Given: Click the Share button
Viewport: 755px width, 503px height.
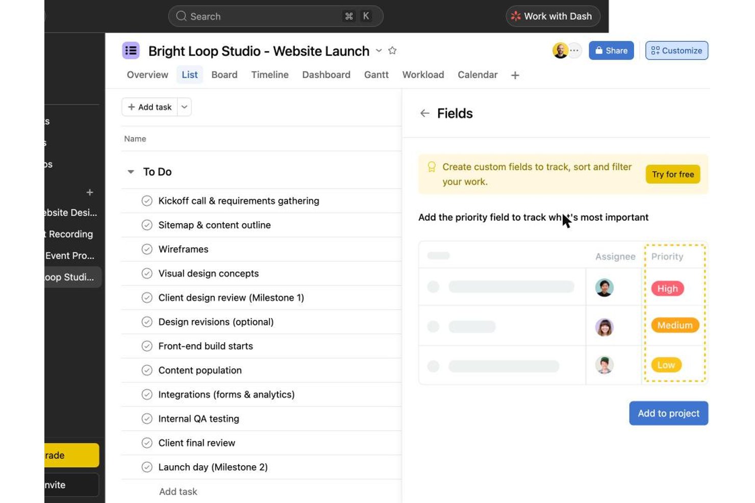Looking at the screenshot, I should 611,50.
